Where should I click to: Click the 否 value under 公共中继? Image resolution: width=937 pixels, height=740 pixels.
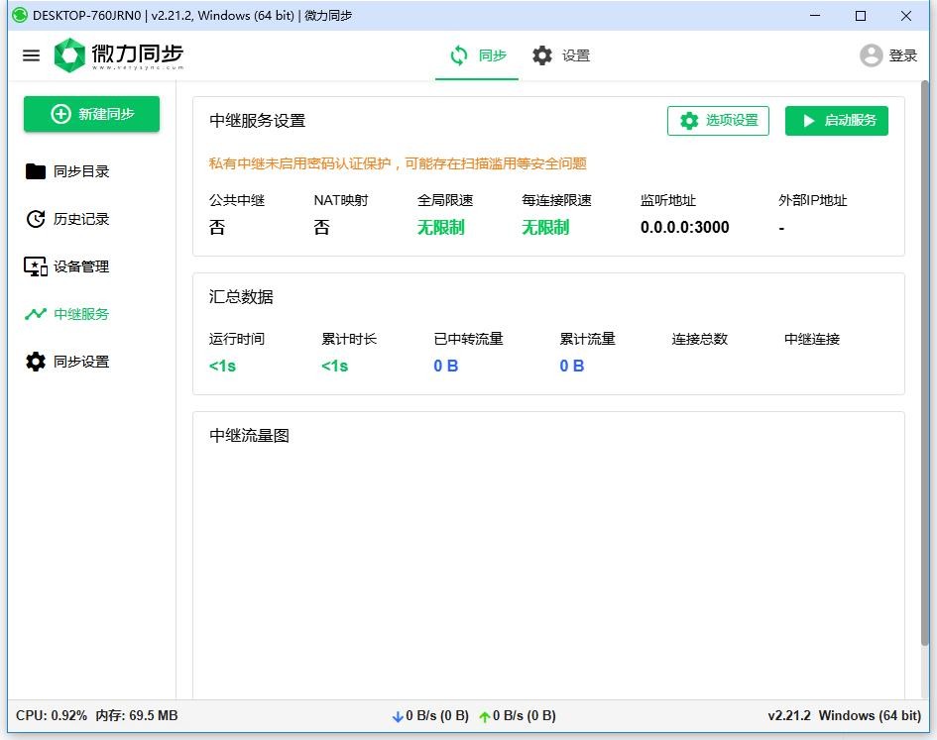tap(217, 227)
